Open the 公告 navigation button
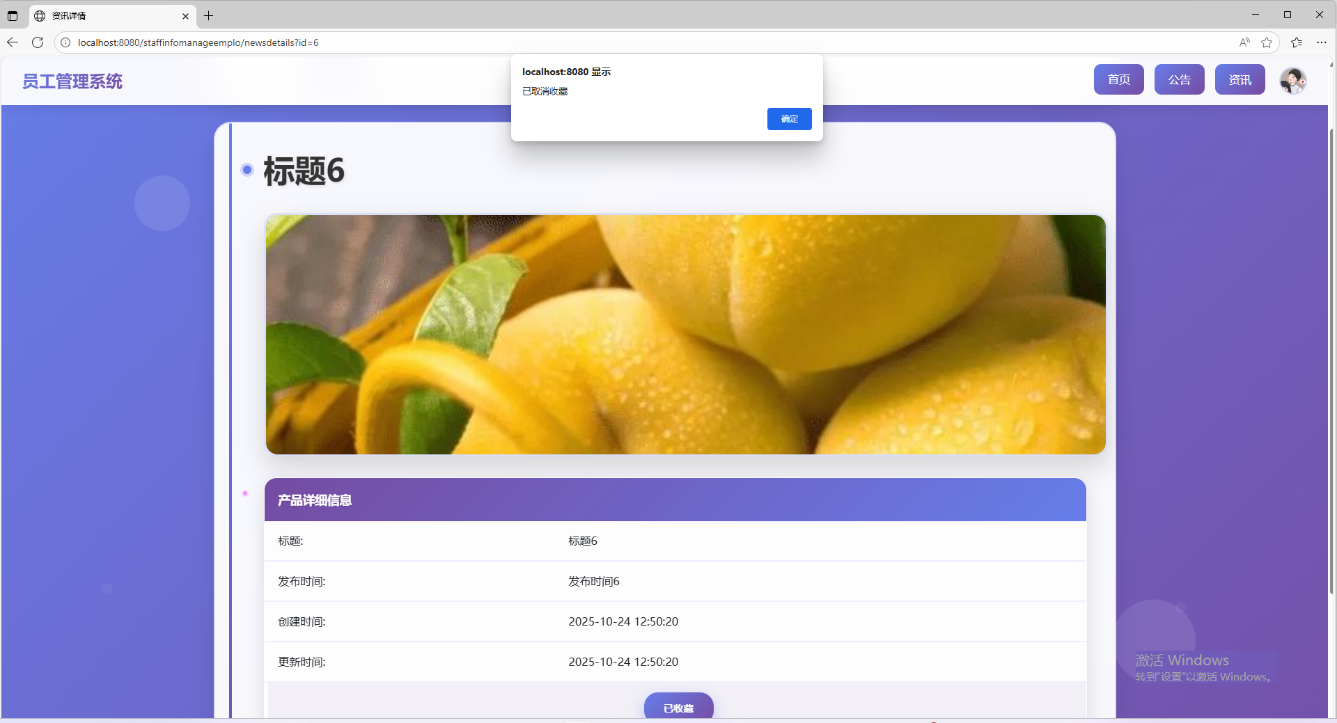The height and width of the screenshot is (723, 1337). (x=1179, y=79)
